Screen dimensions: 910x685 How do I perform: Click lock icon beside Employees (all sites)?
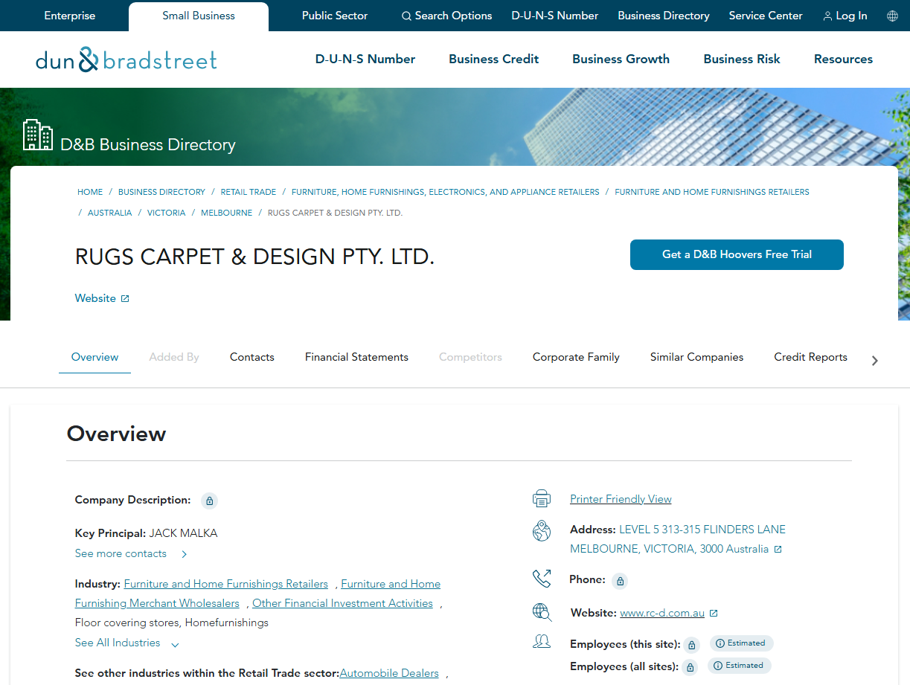click(690, 667)
